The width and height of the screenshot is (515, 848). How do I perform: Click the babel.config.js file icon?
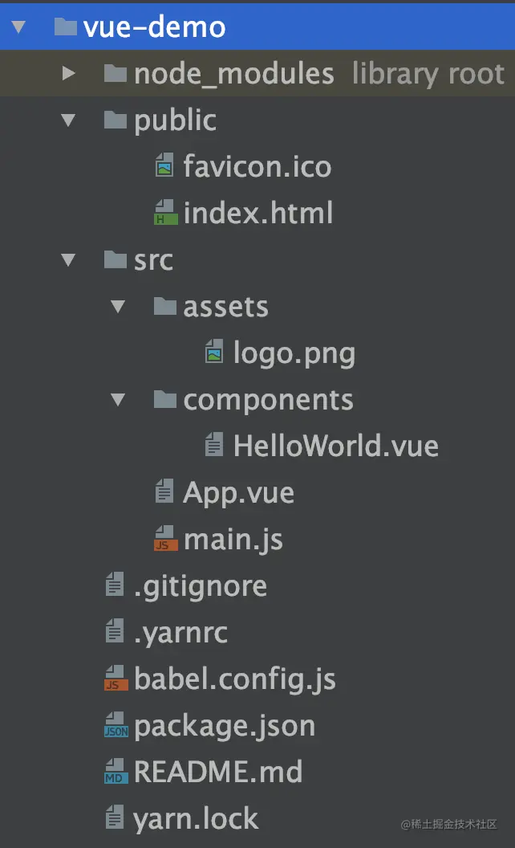[x=116, y=679]
